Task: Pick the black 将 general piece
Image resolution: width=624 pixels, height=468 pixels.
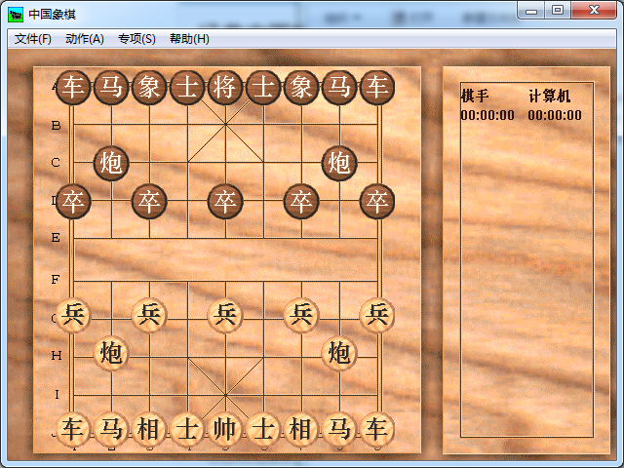Action: click(225, 88)
